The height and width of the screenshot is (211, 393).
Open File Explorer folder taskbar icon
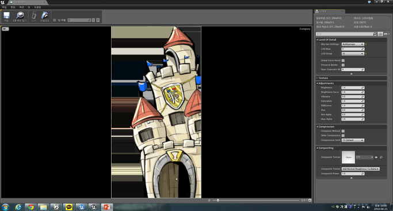(x=43, y=207)
